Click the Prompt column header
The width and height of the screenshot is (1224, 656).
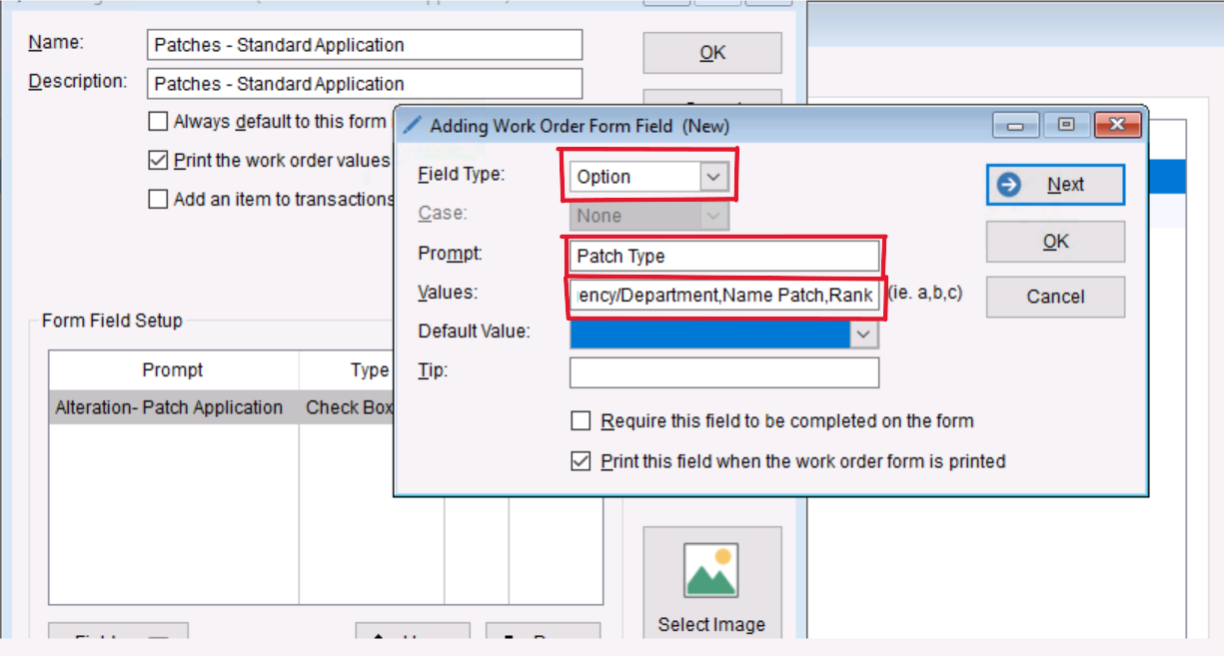[x=173, y=370]
